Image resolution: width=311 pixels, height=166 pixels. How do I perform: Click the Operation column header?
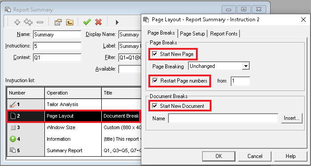(x=73, y=93)
